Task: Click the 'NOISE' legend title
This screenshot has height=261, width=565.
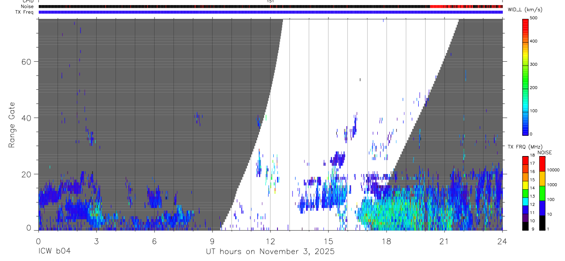Action: (545, 152)
